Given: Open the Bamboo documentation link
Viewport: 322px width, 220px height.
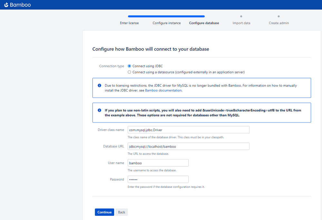Looking at the screenshot, I should [163, 90].
